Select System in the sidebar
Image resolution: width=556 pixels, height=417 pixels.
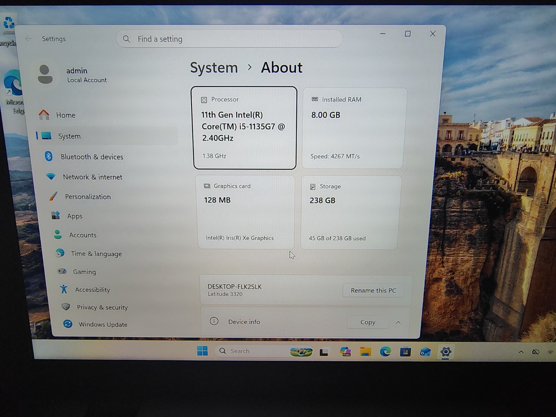pos(107,136)
